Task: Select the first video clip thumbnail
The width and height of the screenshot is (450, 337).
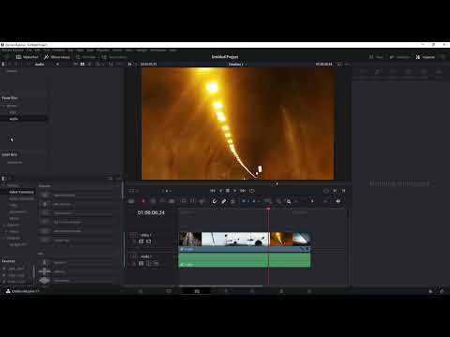Action: tap(190, 239)
